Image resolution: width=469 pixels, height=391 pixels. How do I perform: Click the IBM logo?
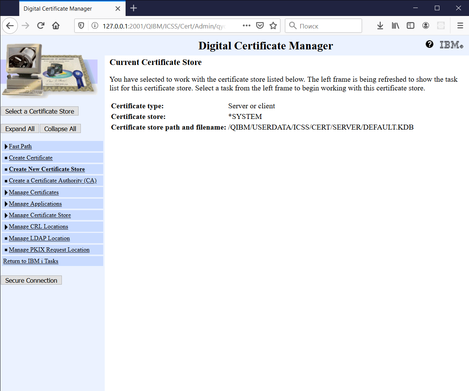coord(452,45)
